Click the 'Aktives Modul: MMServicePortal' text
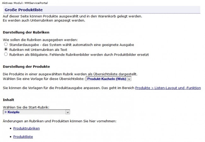Screen dimensions: 205x142 pos(25,3)
